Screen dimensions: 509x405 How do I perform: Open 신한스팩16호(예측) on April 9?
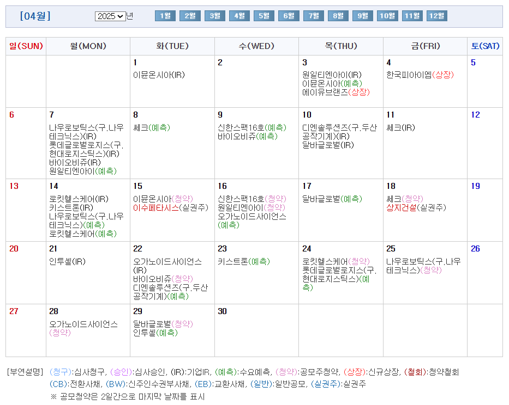pyautogui.click(x=252, y=128)
